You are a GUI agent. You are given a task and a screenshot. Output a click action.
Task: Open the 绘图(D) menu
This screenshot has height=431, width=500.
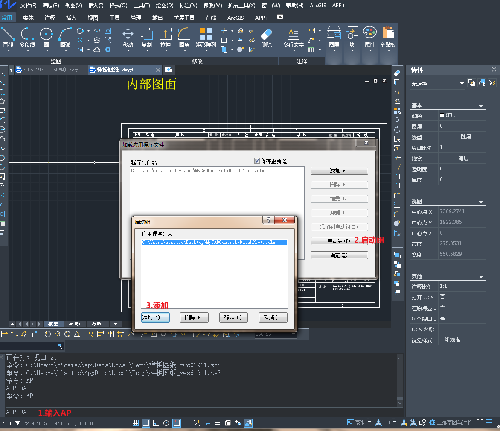pos(165,6)
